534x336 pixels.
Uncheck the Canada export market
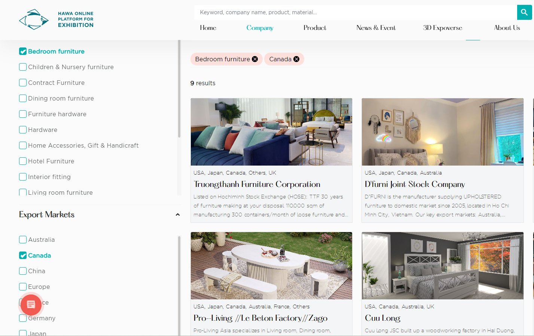click(x=23, y=255)
